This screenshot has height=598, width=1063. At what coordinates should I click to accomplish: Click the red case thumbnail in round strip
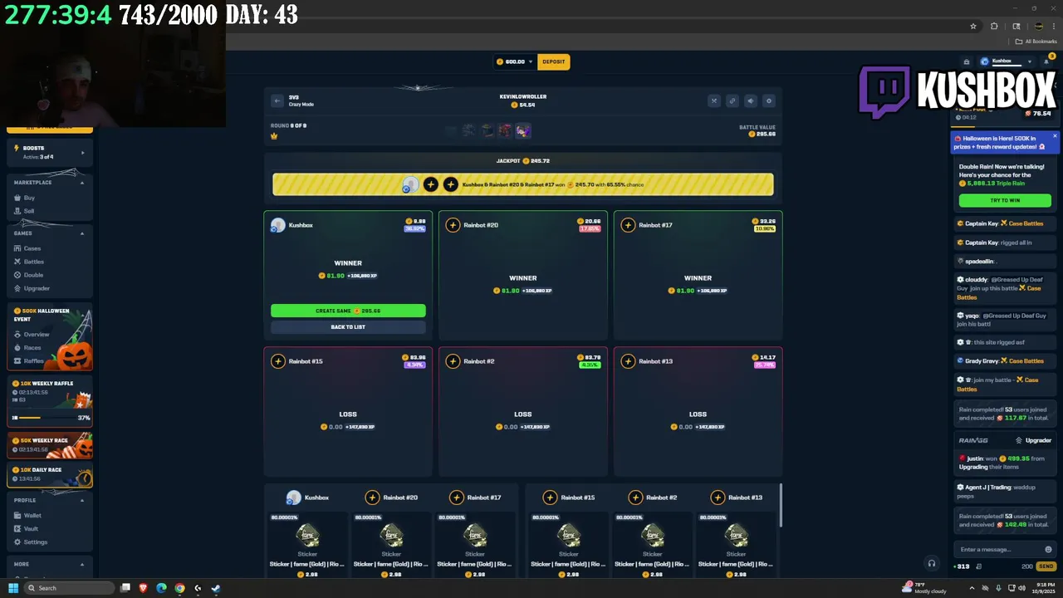click(504, 130)
